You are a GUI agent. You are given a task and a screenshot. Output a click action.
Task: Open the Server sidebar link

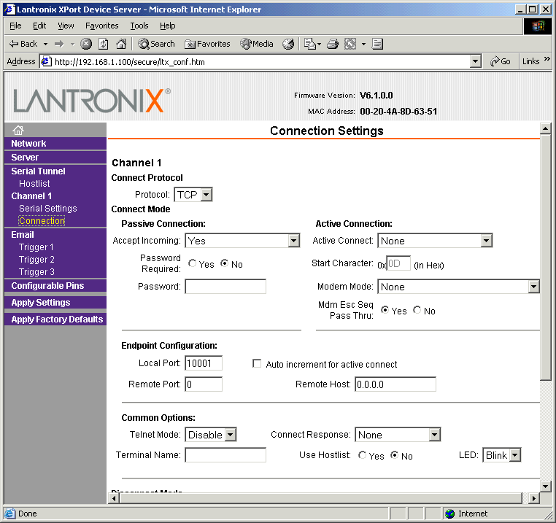(25, 157)
